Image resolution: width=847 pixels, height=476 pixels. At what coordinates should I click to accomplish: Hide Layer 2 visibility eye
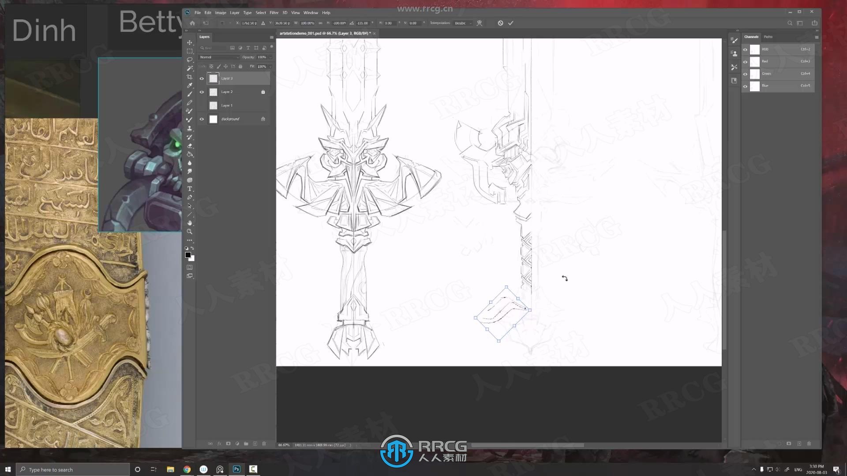[x=202, y=92]
